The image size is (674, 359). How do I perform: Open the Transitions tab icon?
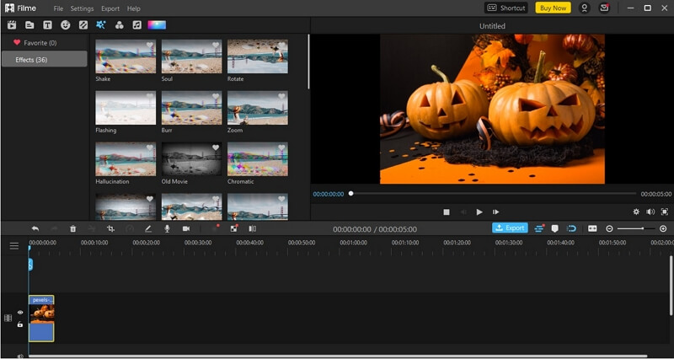point(83,25)
